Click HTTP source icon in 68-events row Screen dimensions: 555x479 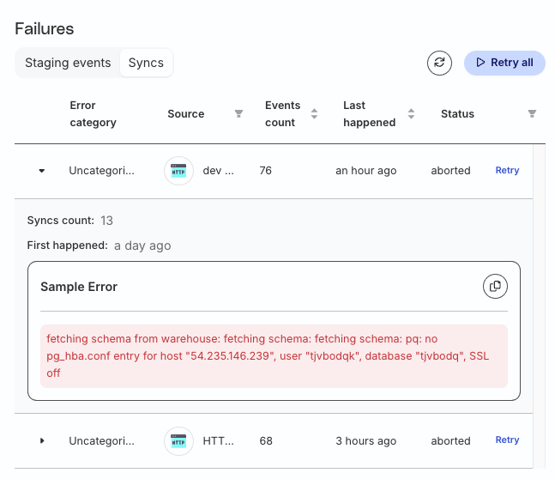(178, 441)
